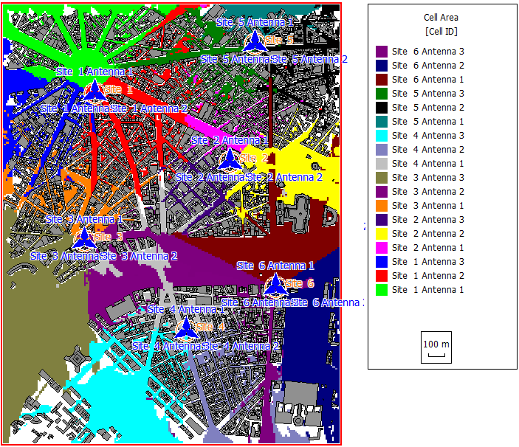The width and height of the screenshot is (519, 447).
Task: Click the Site 1 antenna marker on map
Action: (x=94, y=91)
